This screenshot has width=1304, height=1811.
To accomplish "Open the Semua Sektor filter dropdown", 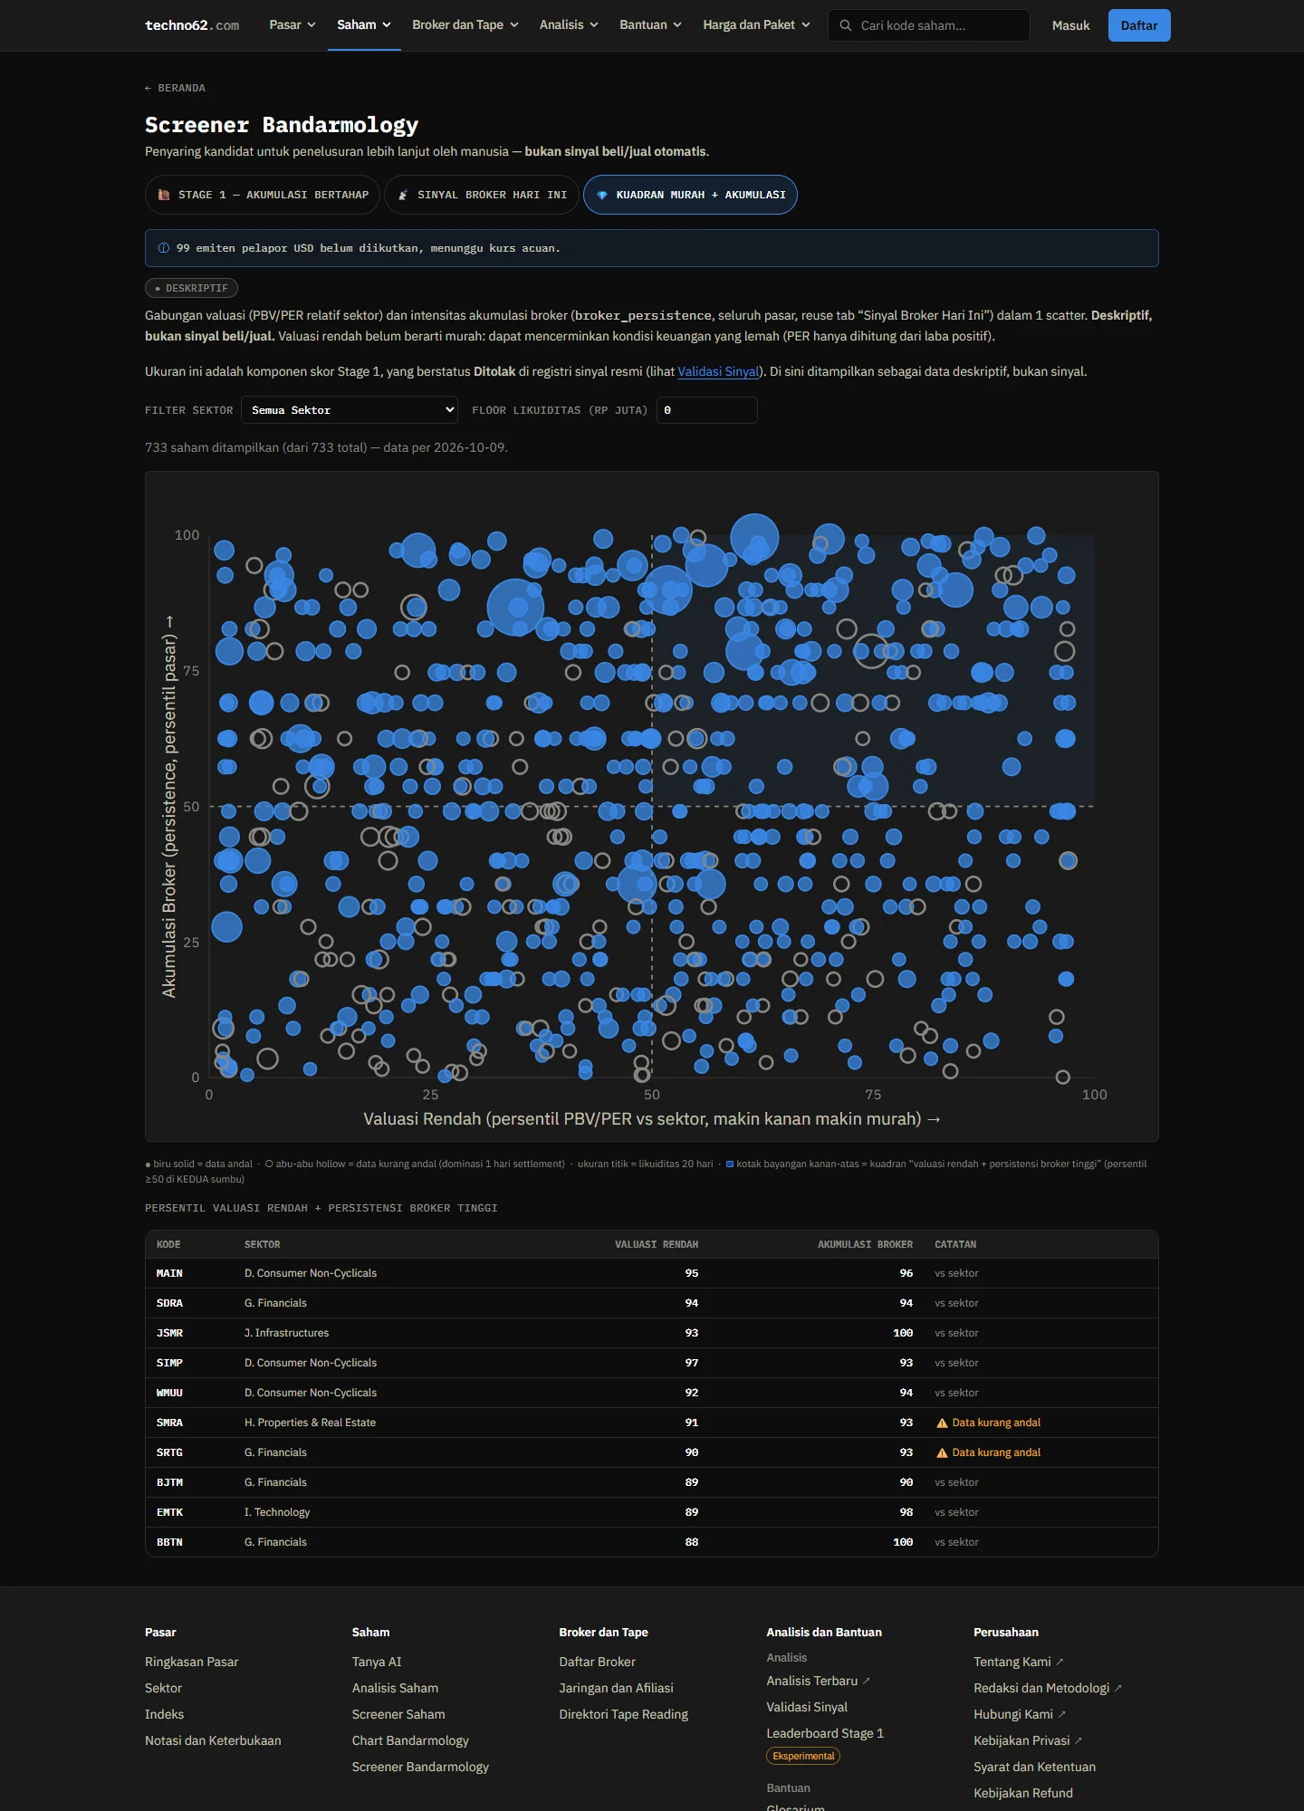I will (x=350, y=410).
